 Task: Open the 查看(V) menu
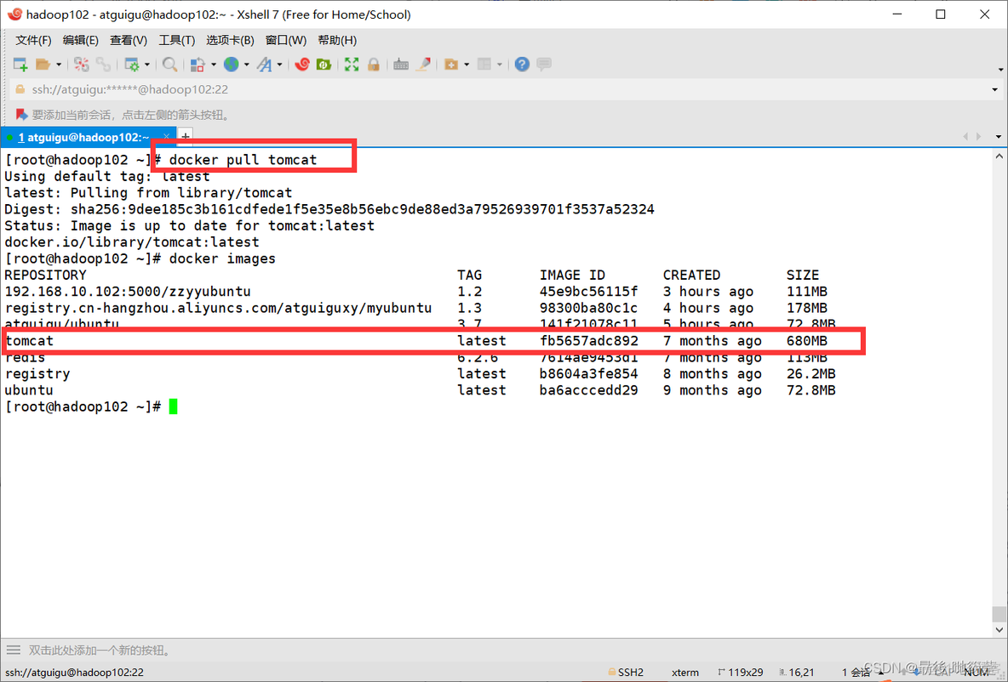129,41
